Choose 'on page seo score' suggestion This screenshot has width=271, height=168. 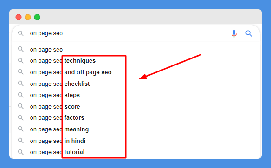coord(55,106)
